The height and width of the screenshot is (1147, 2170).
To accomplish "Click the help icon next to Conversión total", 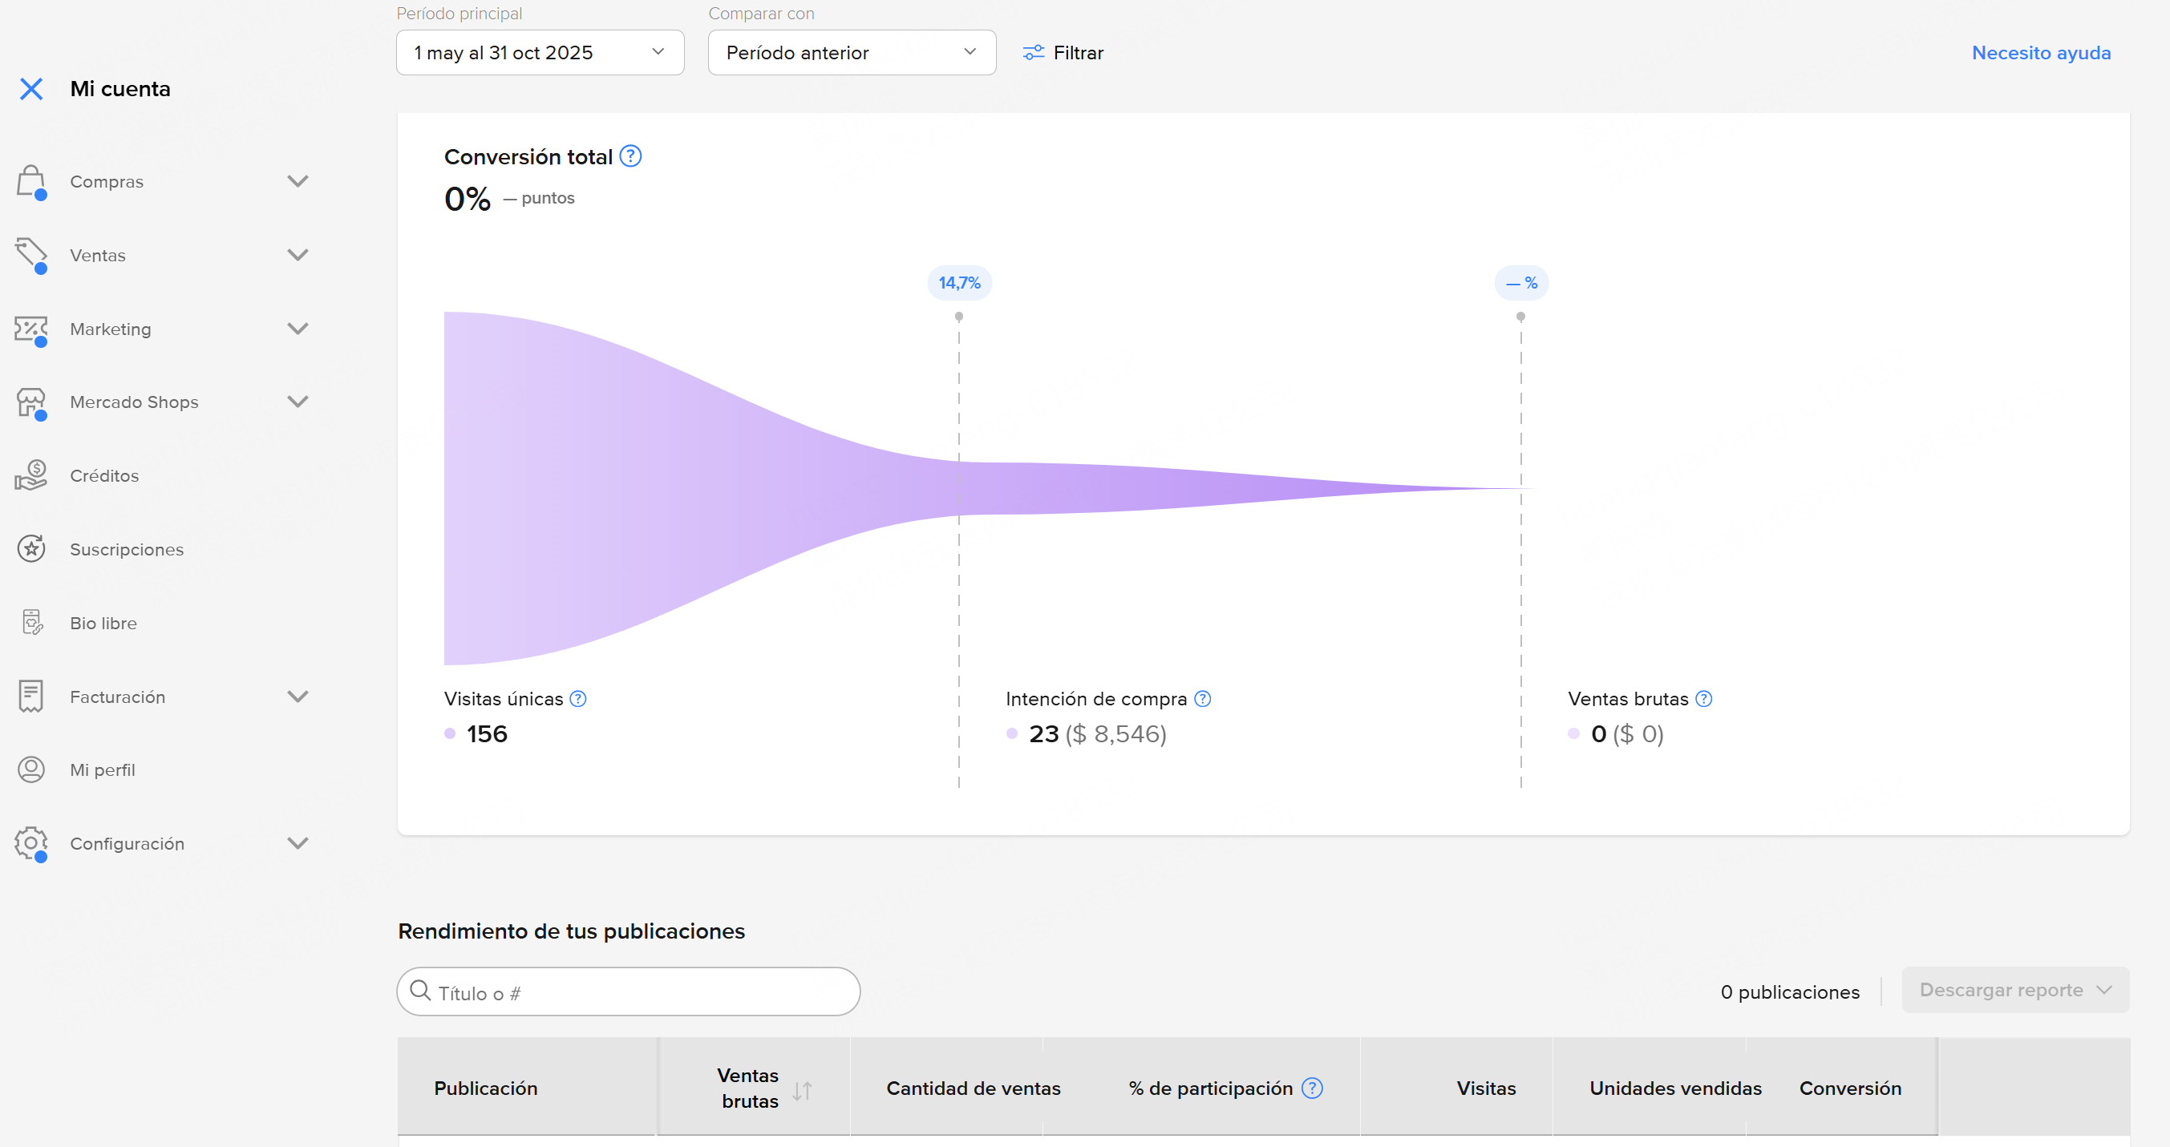I will [630, 155].
